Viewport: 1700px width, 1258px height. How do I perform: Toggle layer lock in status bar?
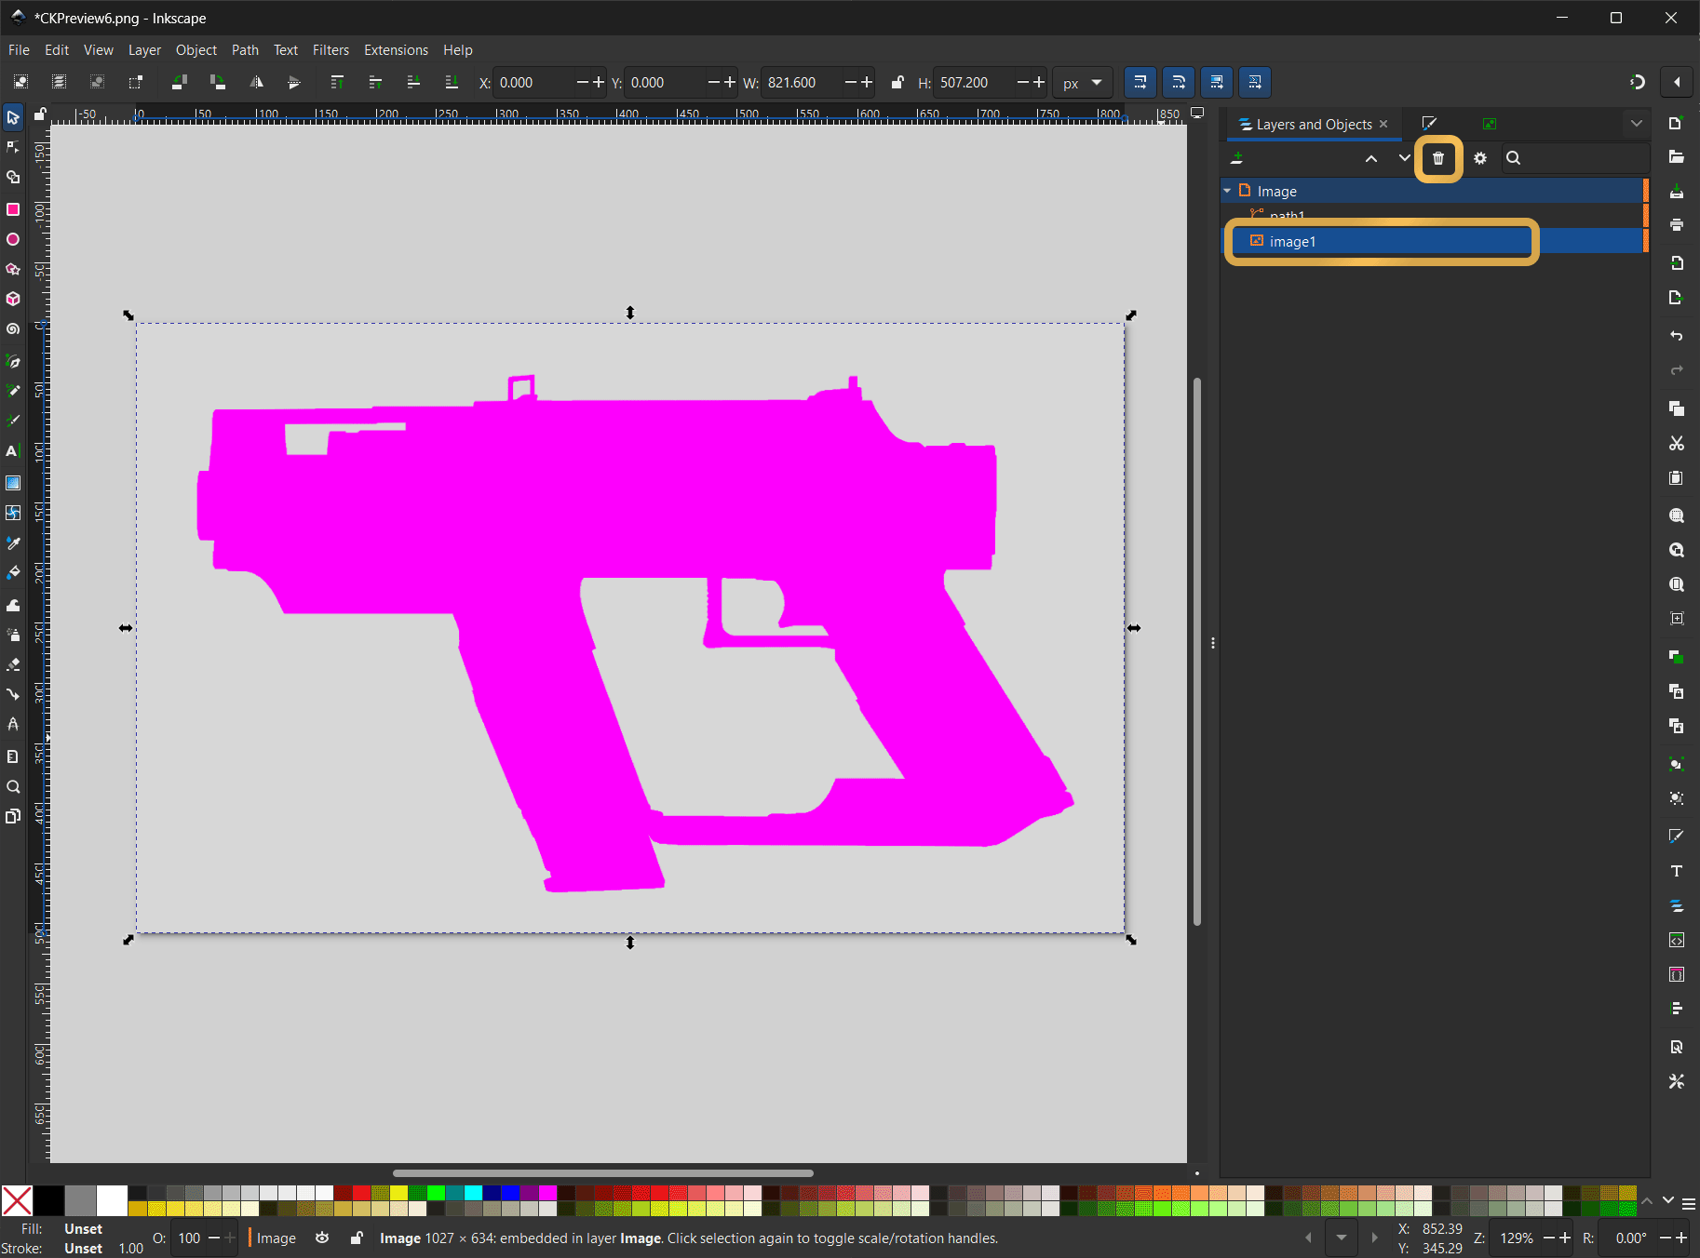point(357,1238)
